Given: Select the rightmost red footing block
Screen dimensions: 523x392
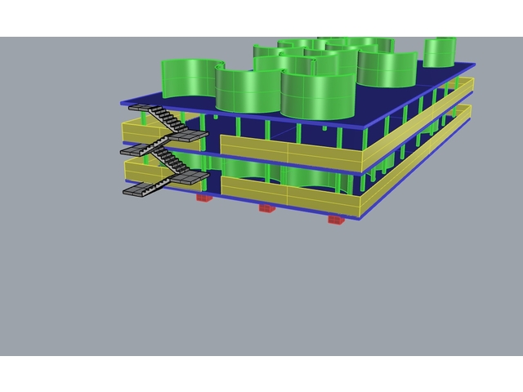Looking at the screenshot, I should point(335,219).
